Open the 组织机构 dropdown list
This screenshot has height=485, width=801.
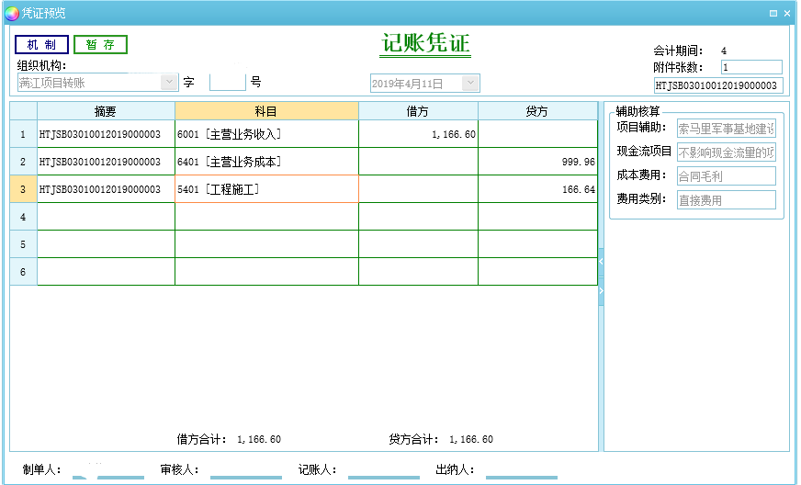[169, 83]
